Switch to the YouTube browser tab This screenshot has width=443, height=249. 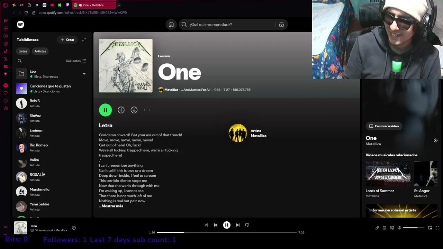coord(52,5)
